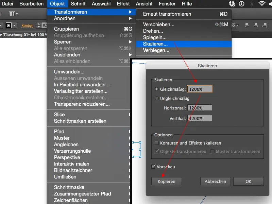Click the Arrange Documents layout icon

12,14
